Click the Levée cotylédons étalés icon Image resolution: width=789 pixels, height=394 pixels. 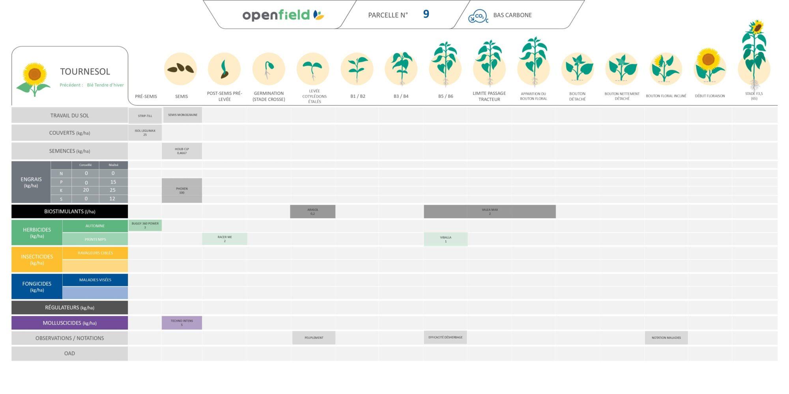point(313,69)
